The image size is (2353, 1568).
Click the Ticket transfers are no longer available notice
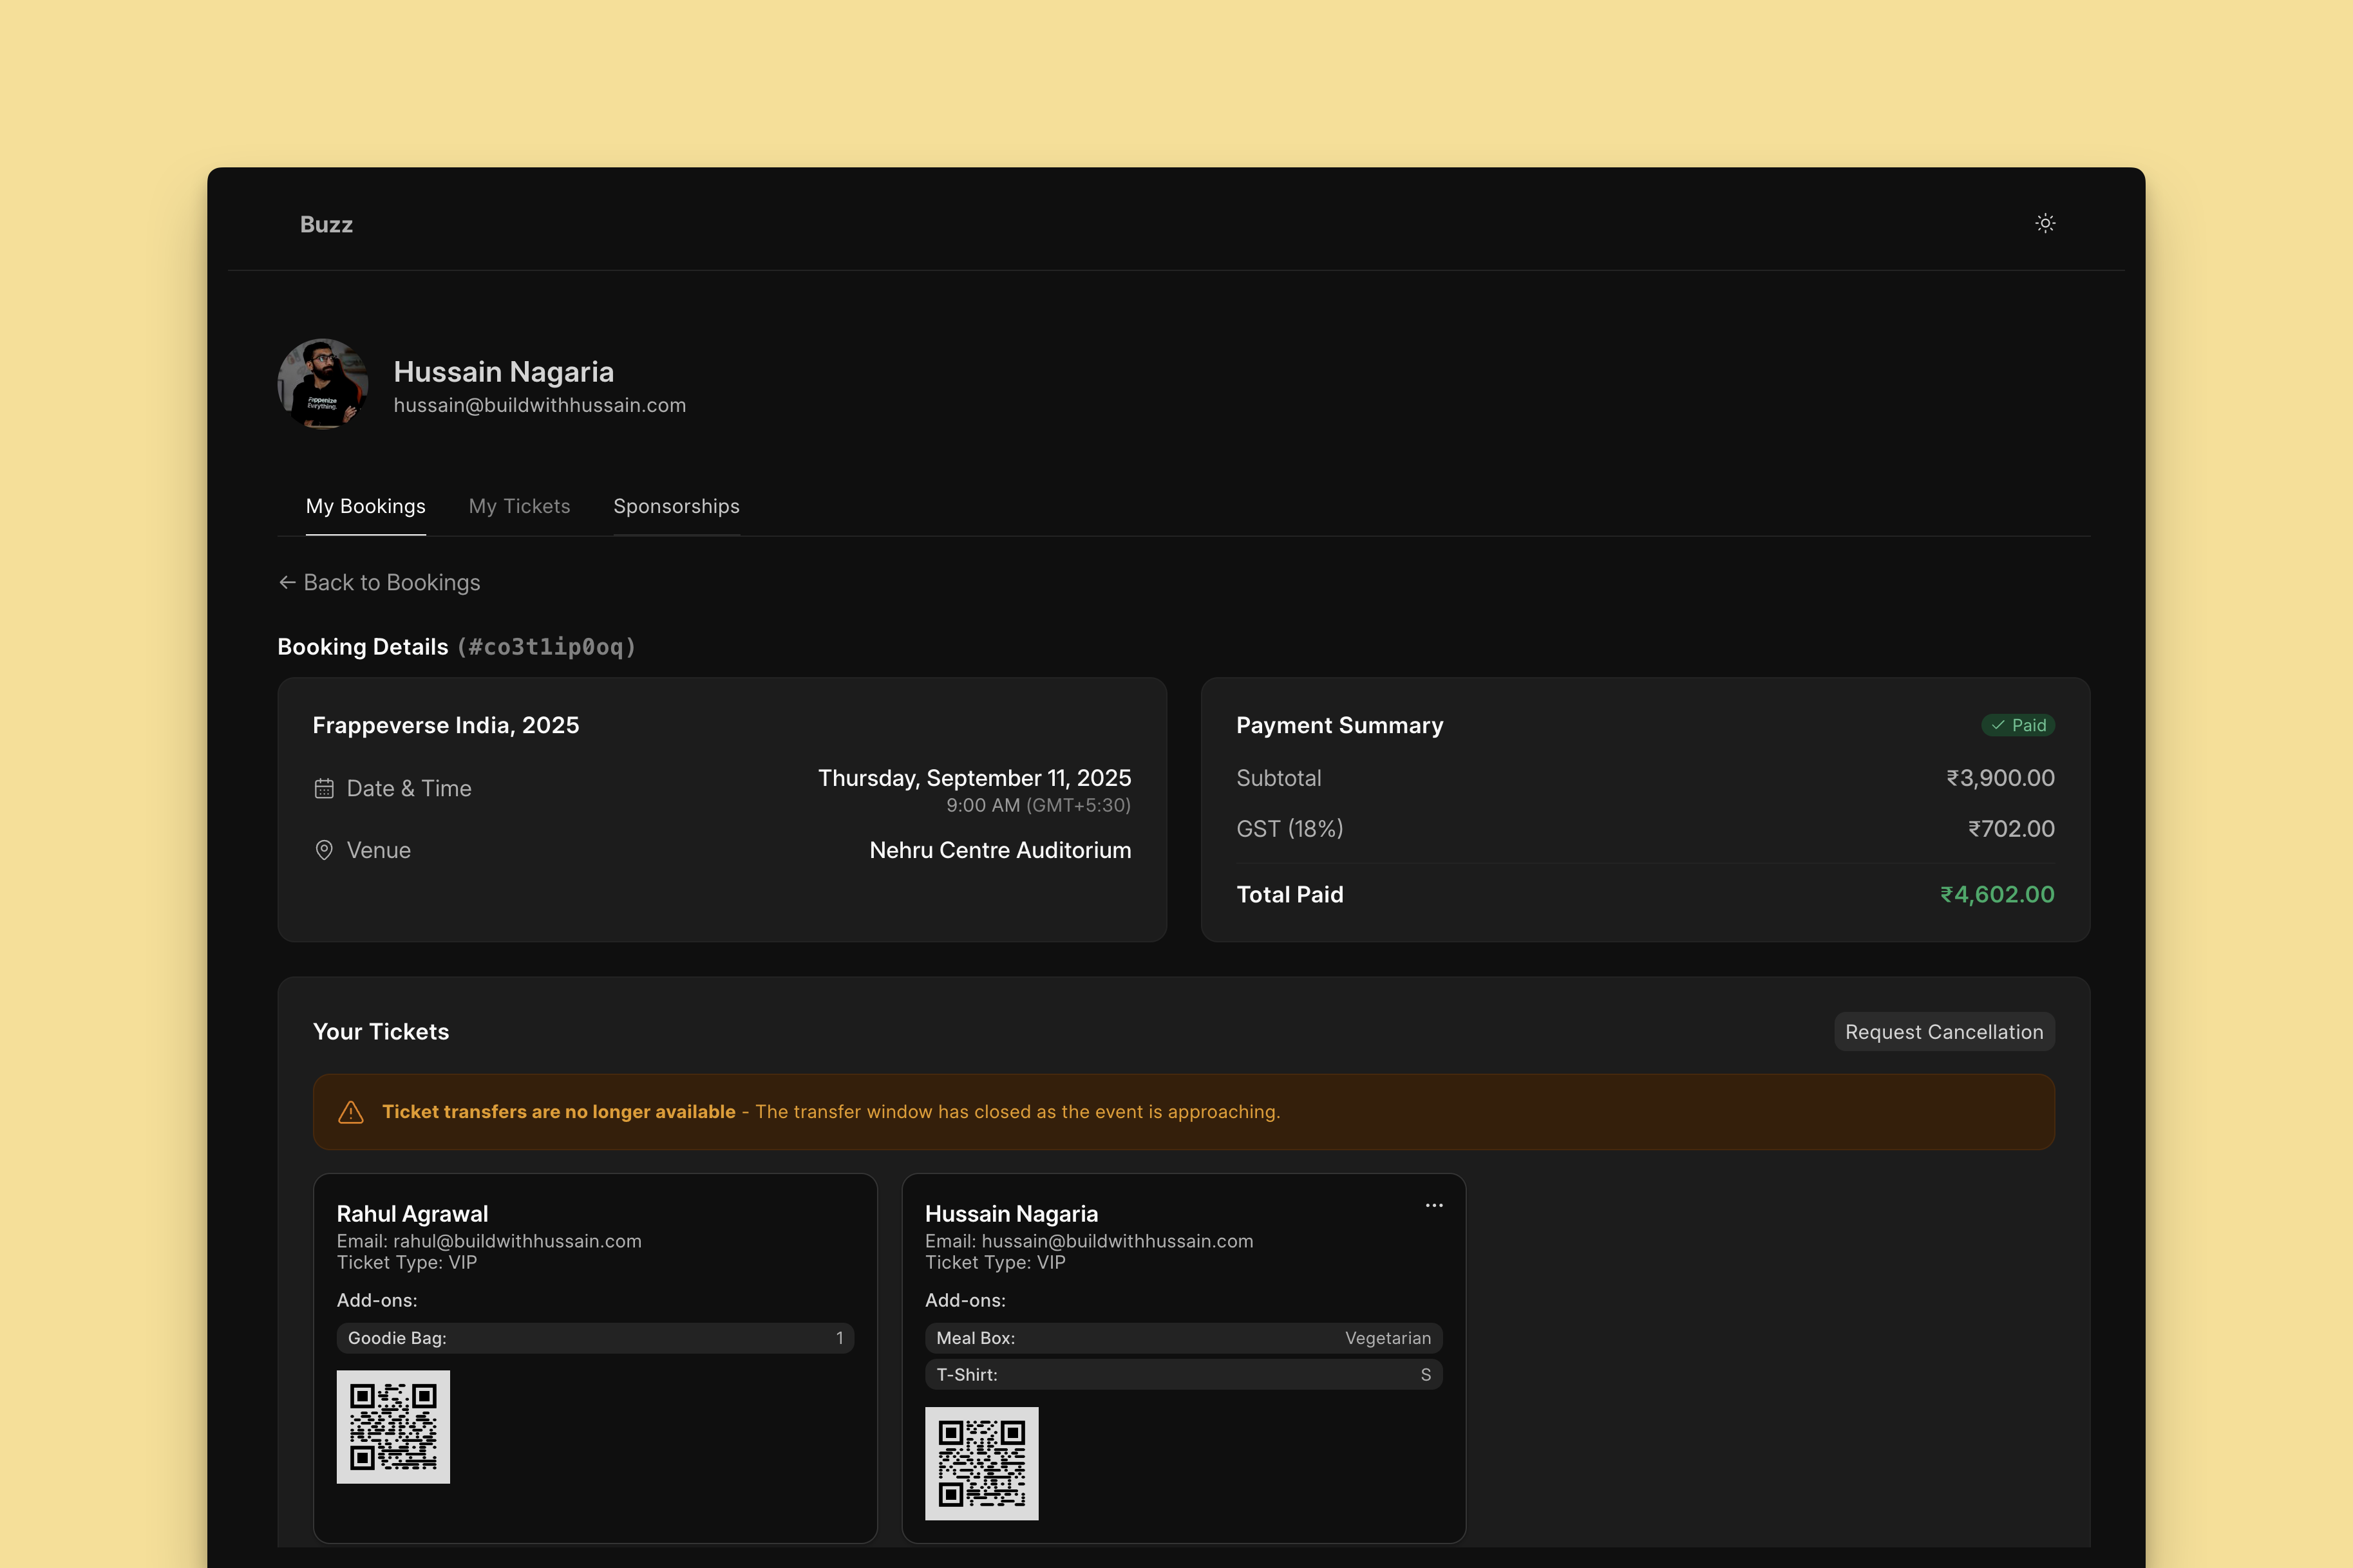click(x=1184, y=1112)
